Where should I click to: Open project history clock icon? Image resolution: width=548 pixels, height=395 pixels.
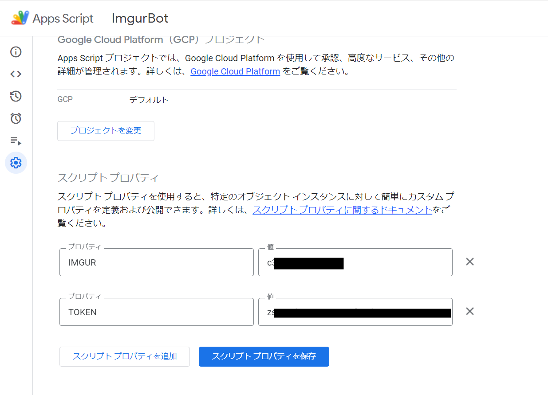coord(16,96)
